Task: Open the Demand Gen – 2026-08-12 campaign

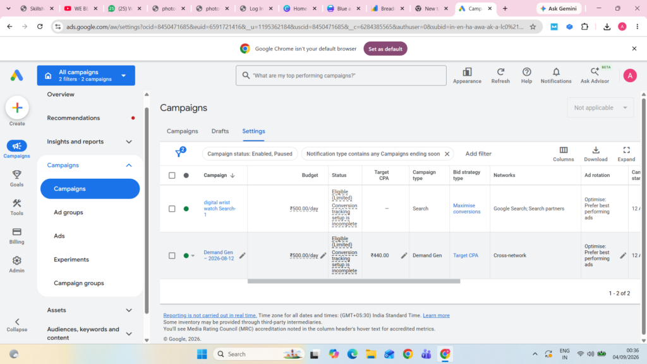Action: click(x=219, y=255)
